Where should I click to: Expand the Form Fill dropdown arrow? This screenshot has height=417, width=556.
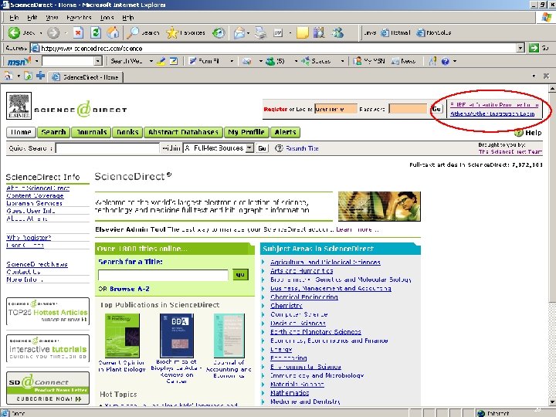coord(232,61)
